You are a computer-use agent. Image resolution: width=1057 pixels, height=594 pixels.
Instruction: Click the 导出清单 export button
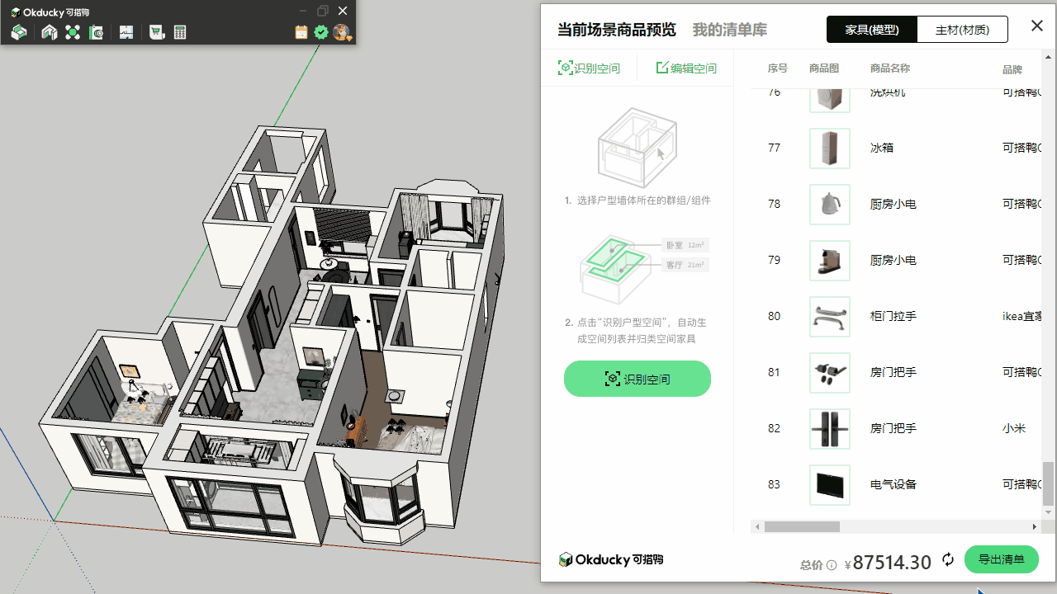[1001, 559]
